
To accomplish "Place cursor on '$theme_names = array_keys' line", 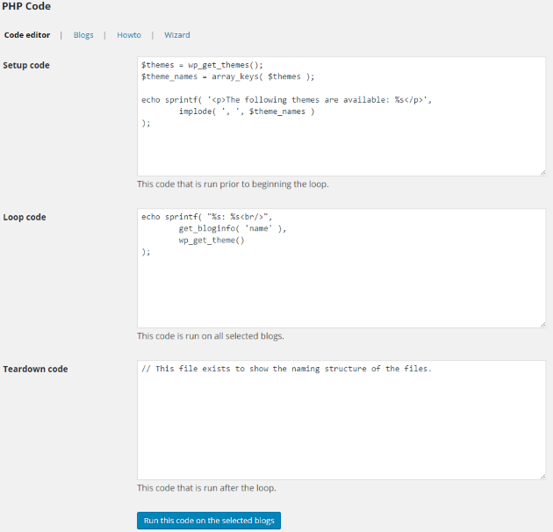I will click(x=228, y=76).
